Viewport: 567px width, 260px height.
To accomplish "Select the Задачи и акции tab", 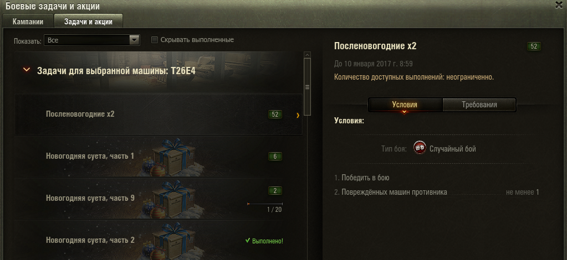I will click(88, 22).
